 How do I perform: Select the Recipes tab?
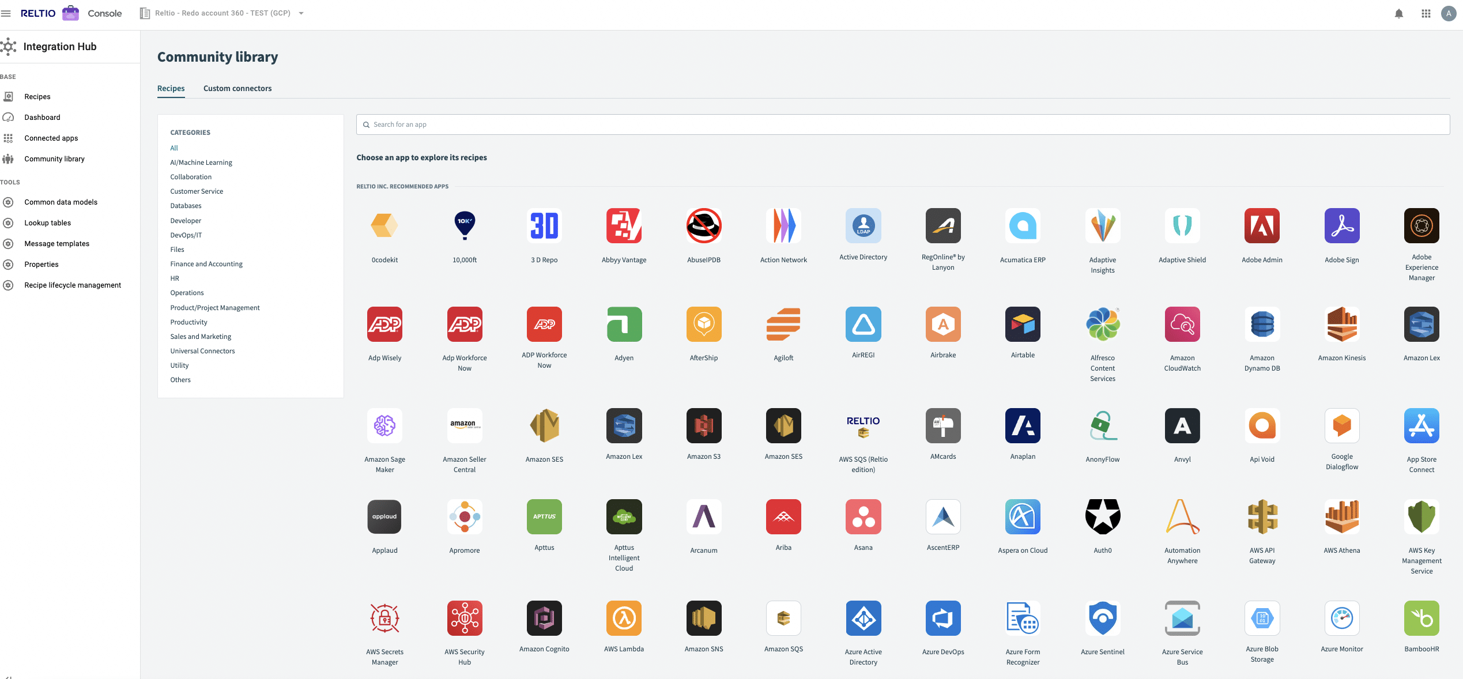pos(171,89)
